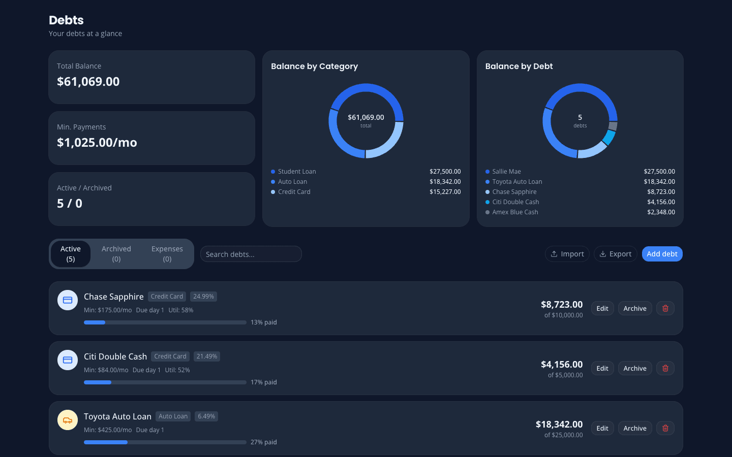Screen dimensions: 732x457
Task: Click the car icon beside Toyota Auto Loan
Action: pyautogui.click(x=68, y=420)
